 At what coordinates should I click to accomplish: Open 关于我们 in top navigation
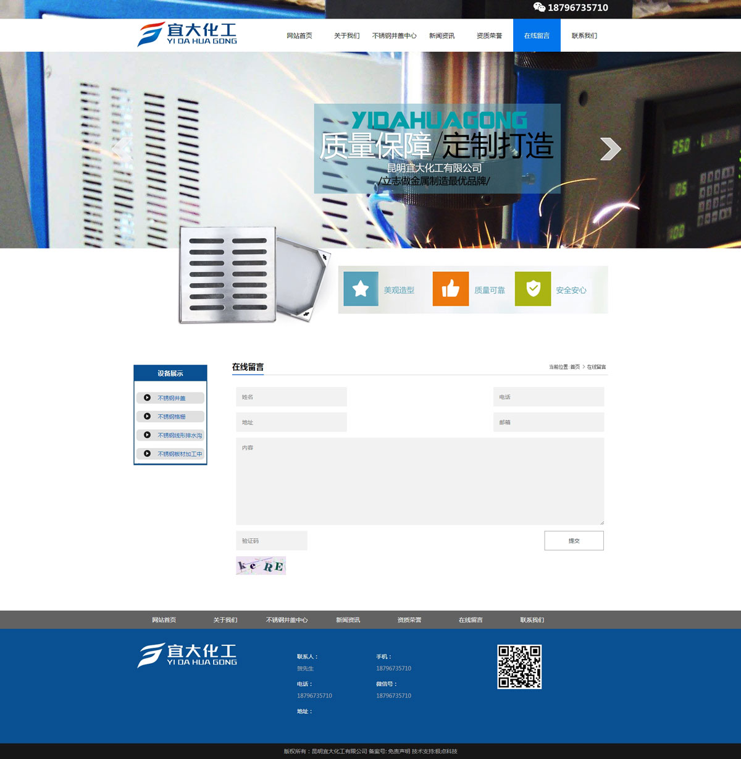pos(346,36)
